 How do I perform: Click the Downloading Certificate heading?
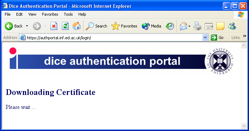[x=50, y=92]
